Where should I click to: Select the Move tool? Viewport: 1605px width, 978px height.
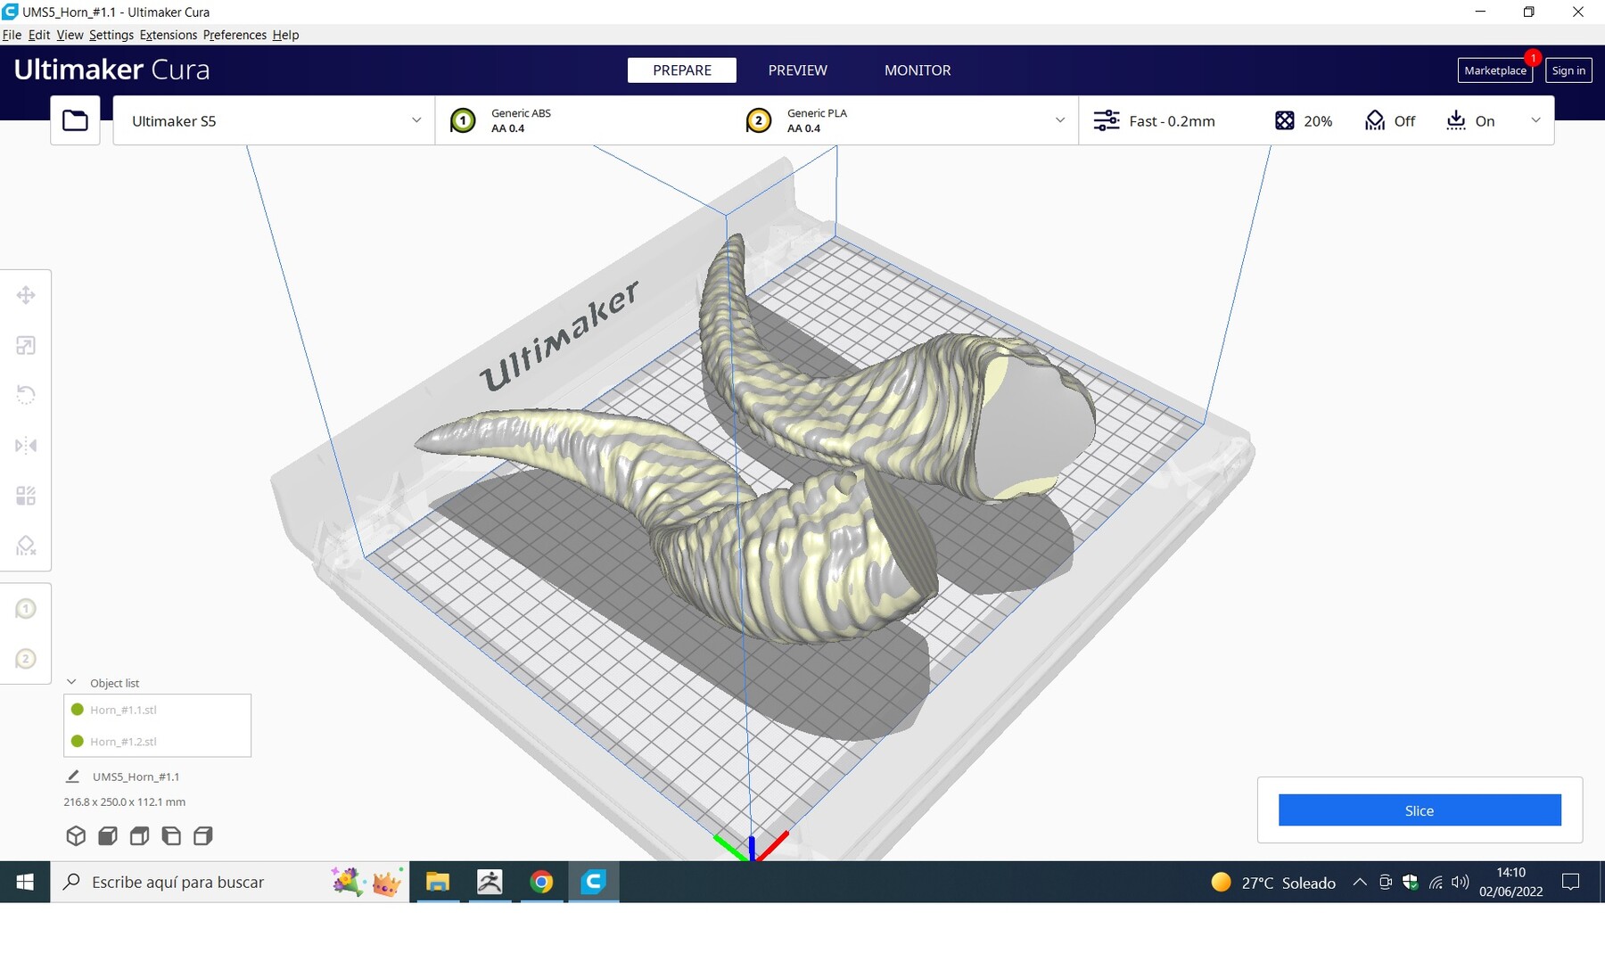[x=26, y=294]
